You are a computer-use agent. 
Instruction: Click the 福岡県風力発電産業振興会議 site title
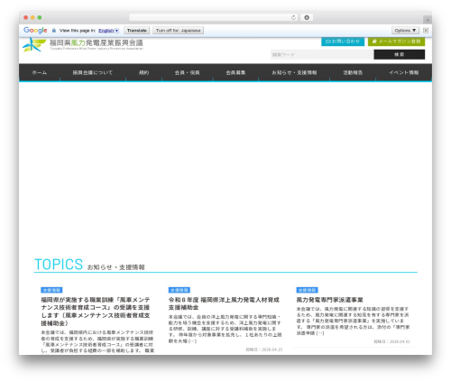click(97, 42)
